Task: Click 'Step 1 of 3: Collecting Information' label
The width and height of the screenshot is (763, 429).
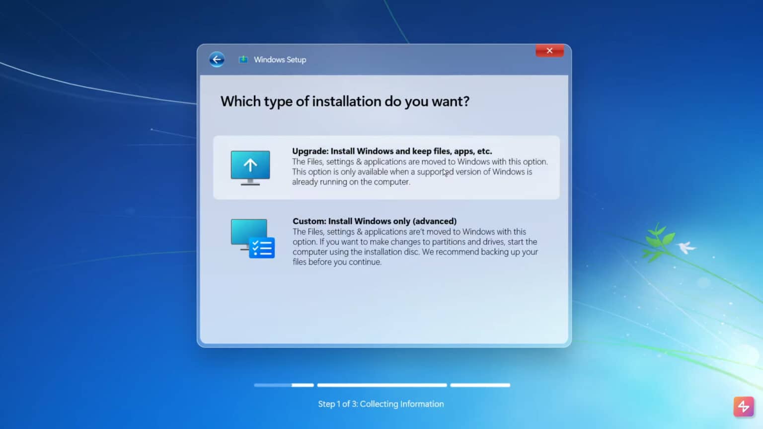Action: coord(381,404)
